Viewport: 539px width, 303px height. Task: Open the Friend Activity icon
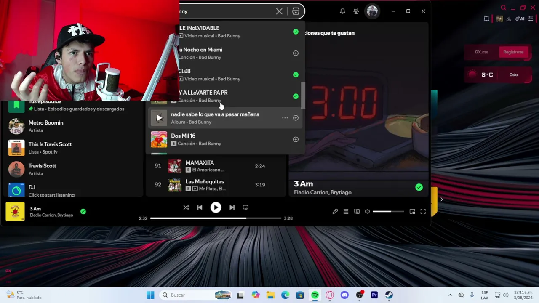tap(356, 11)
